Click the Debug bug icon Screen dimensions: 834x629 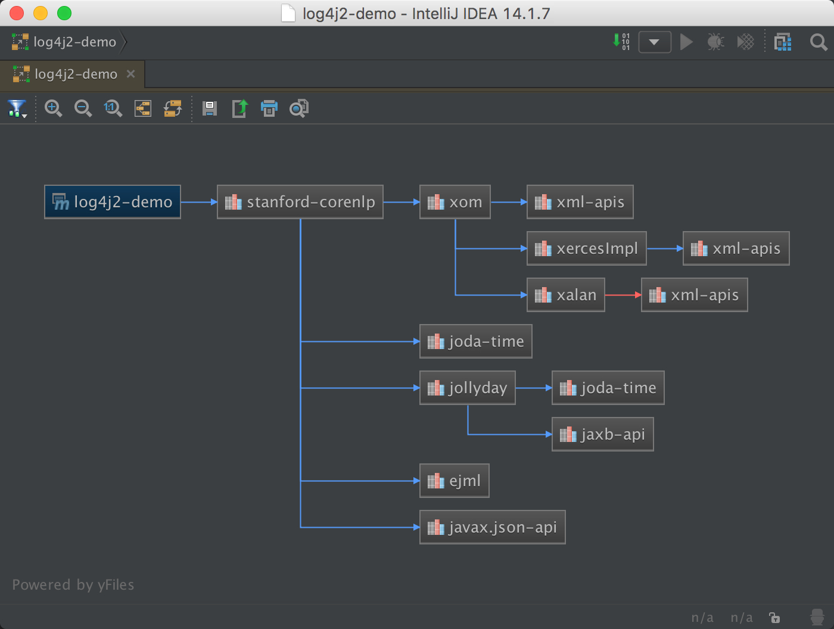(x=715, y=42)
